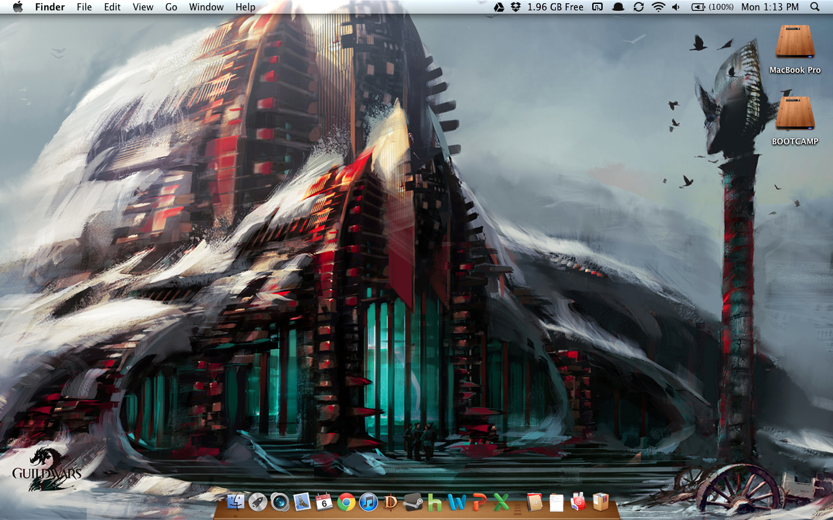The width and height of the screenshot is (833, 520).
Task: Open Finder from the Dock
Action: click(236, 502)
